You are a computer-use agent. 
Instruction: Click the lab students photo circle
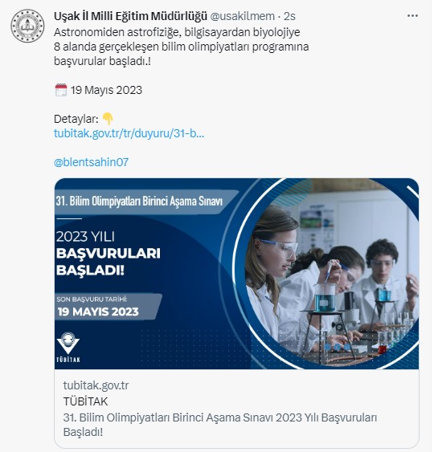328,274
